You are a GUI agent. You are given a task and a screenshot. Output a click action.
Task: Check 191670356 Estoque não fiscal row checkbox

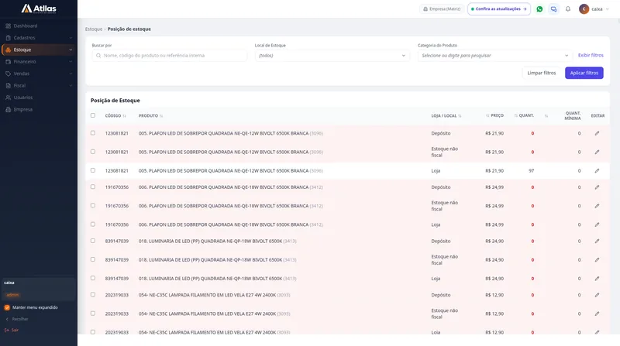(93, 205)
